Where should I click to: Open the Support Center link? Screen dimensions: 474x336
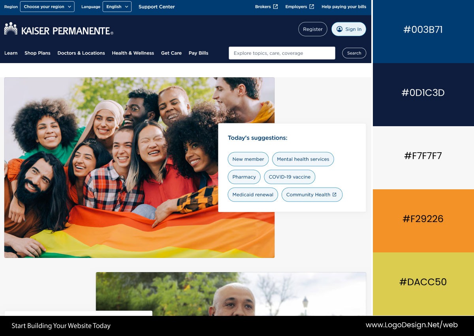pyautogui.click(x=156, y=7)
